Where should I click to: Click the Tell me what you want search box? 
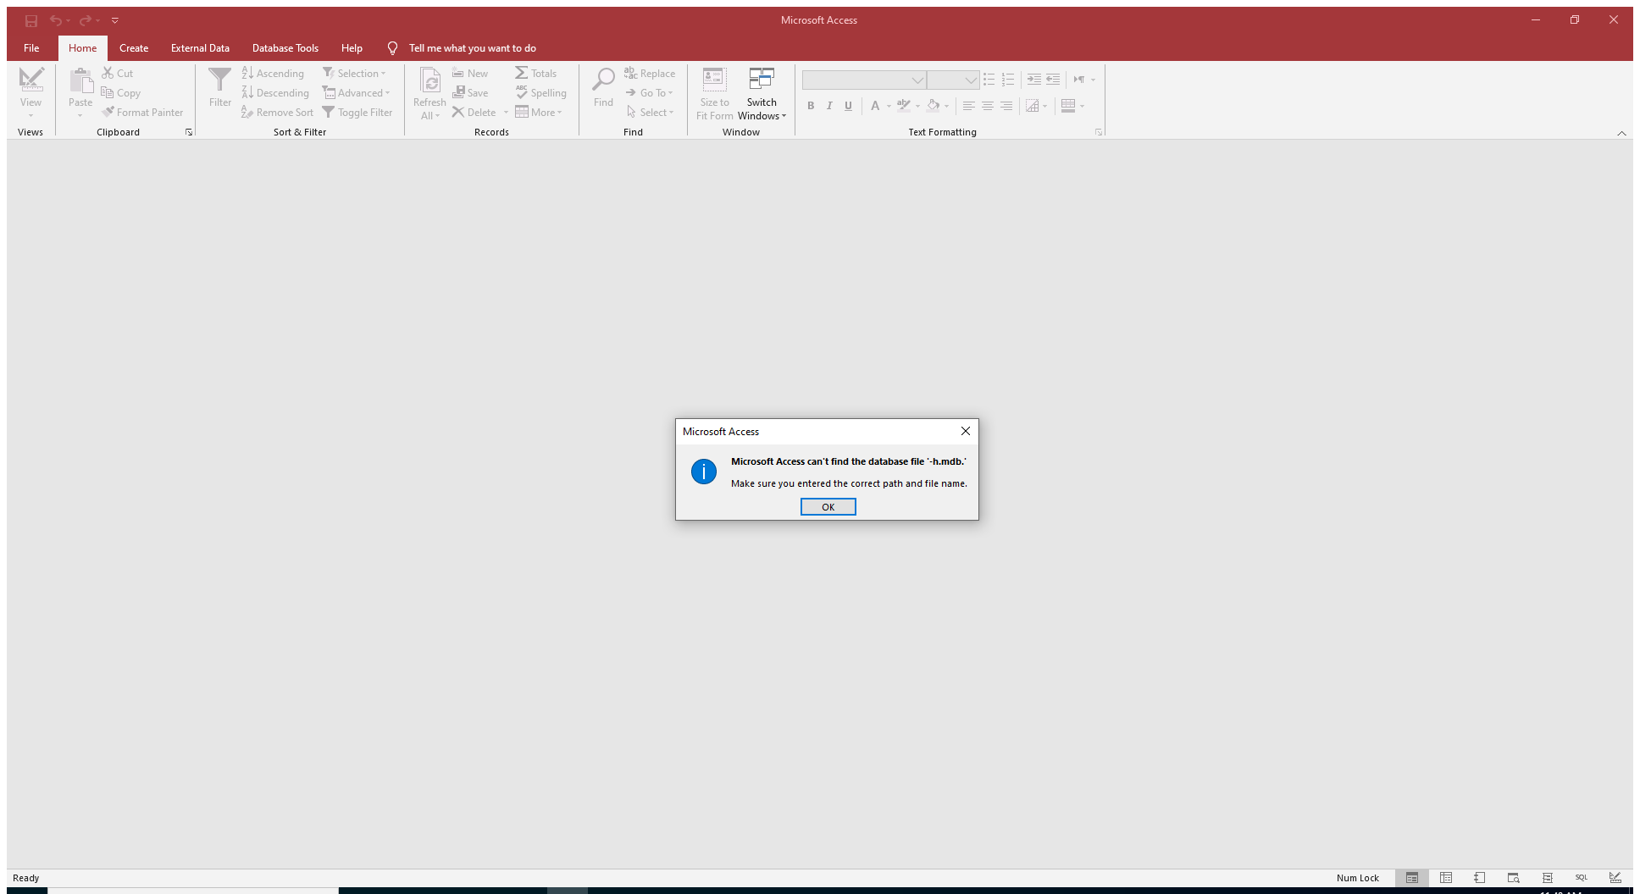click(x=472, y=48)
